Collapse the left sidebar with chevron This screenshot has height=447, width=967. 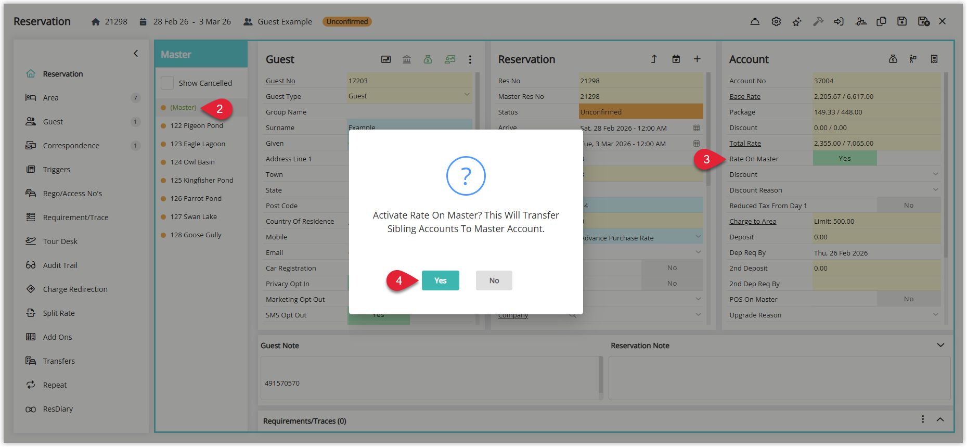(x=136, y=54)
